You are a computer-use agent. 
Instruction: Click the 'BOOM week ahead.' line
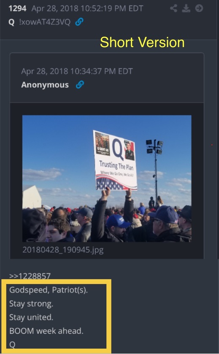point(46,331)
